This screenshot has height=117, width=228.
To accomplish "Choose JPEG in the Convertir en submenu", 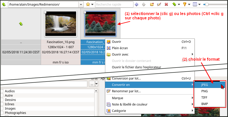I will point(204,85).
